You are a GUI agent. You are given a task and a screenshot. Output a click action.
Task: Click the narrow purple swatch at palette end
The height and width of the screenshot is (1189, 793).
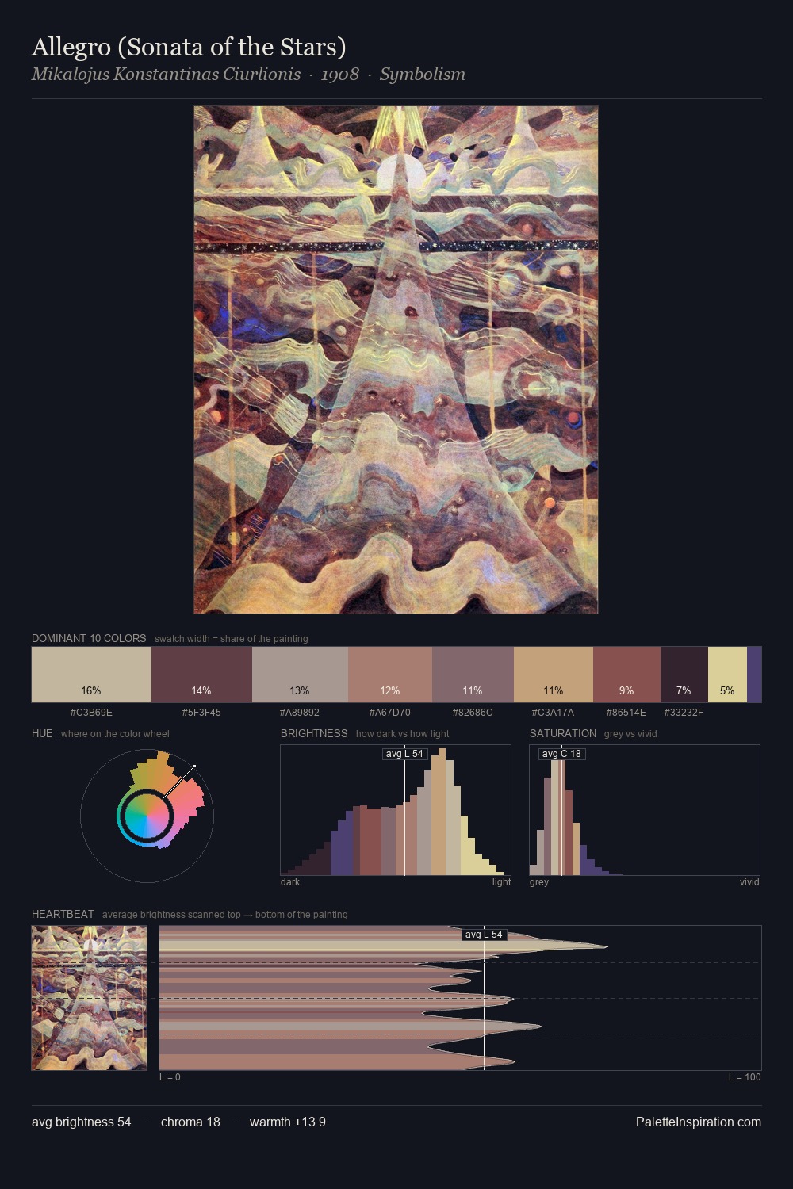pyautogui.click(x=754, y=675)
